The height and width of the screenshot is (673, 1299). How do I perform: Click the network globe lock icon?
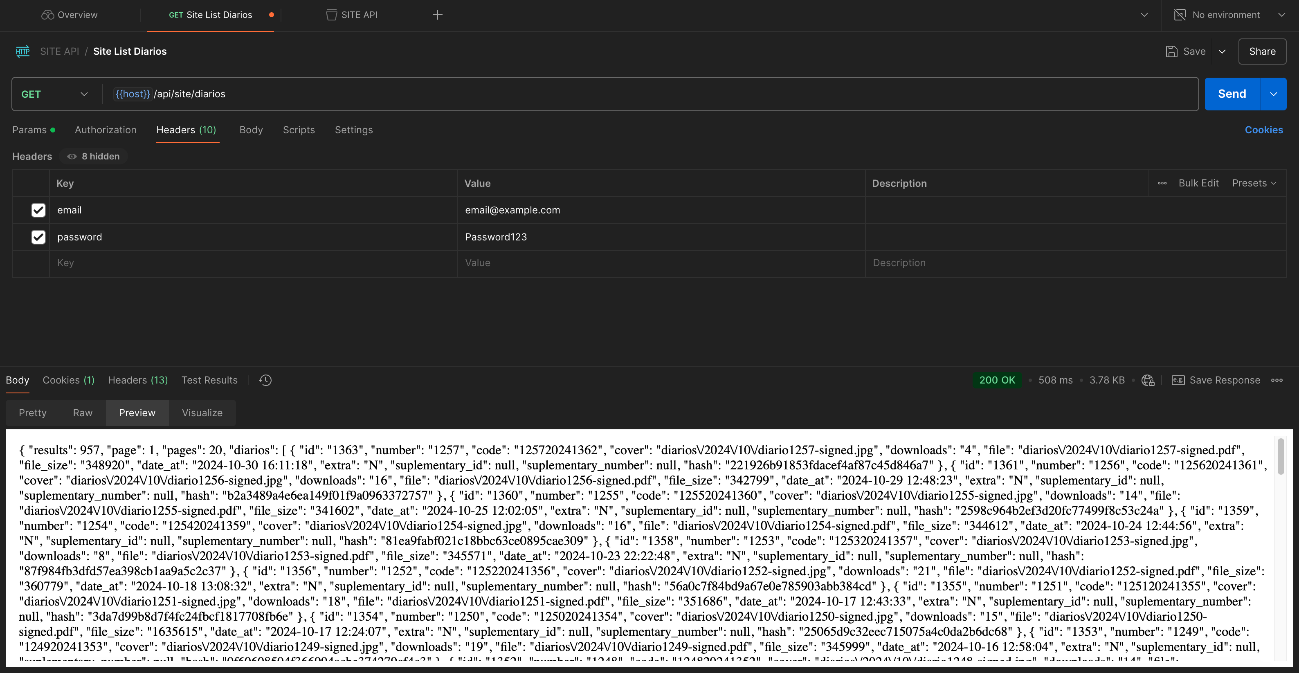[x=1148, y=380]
